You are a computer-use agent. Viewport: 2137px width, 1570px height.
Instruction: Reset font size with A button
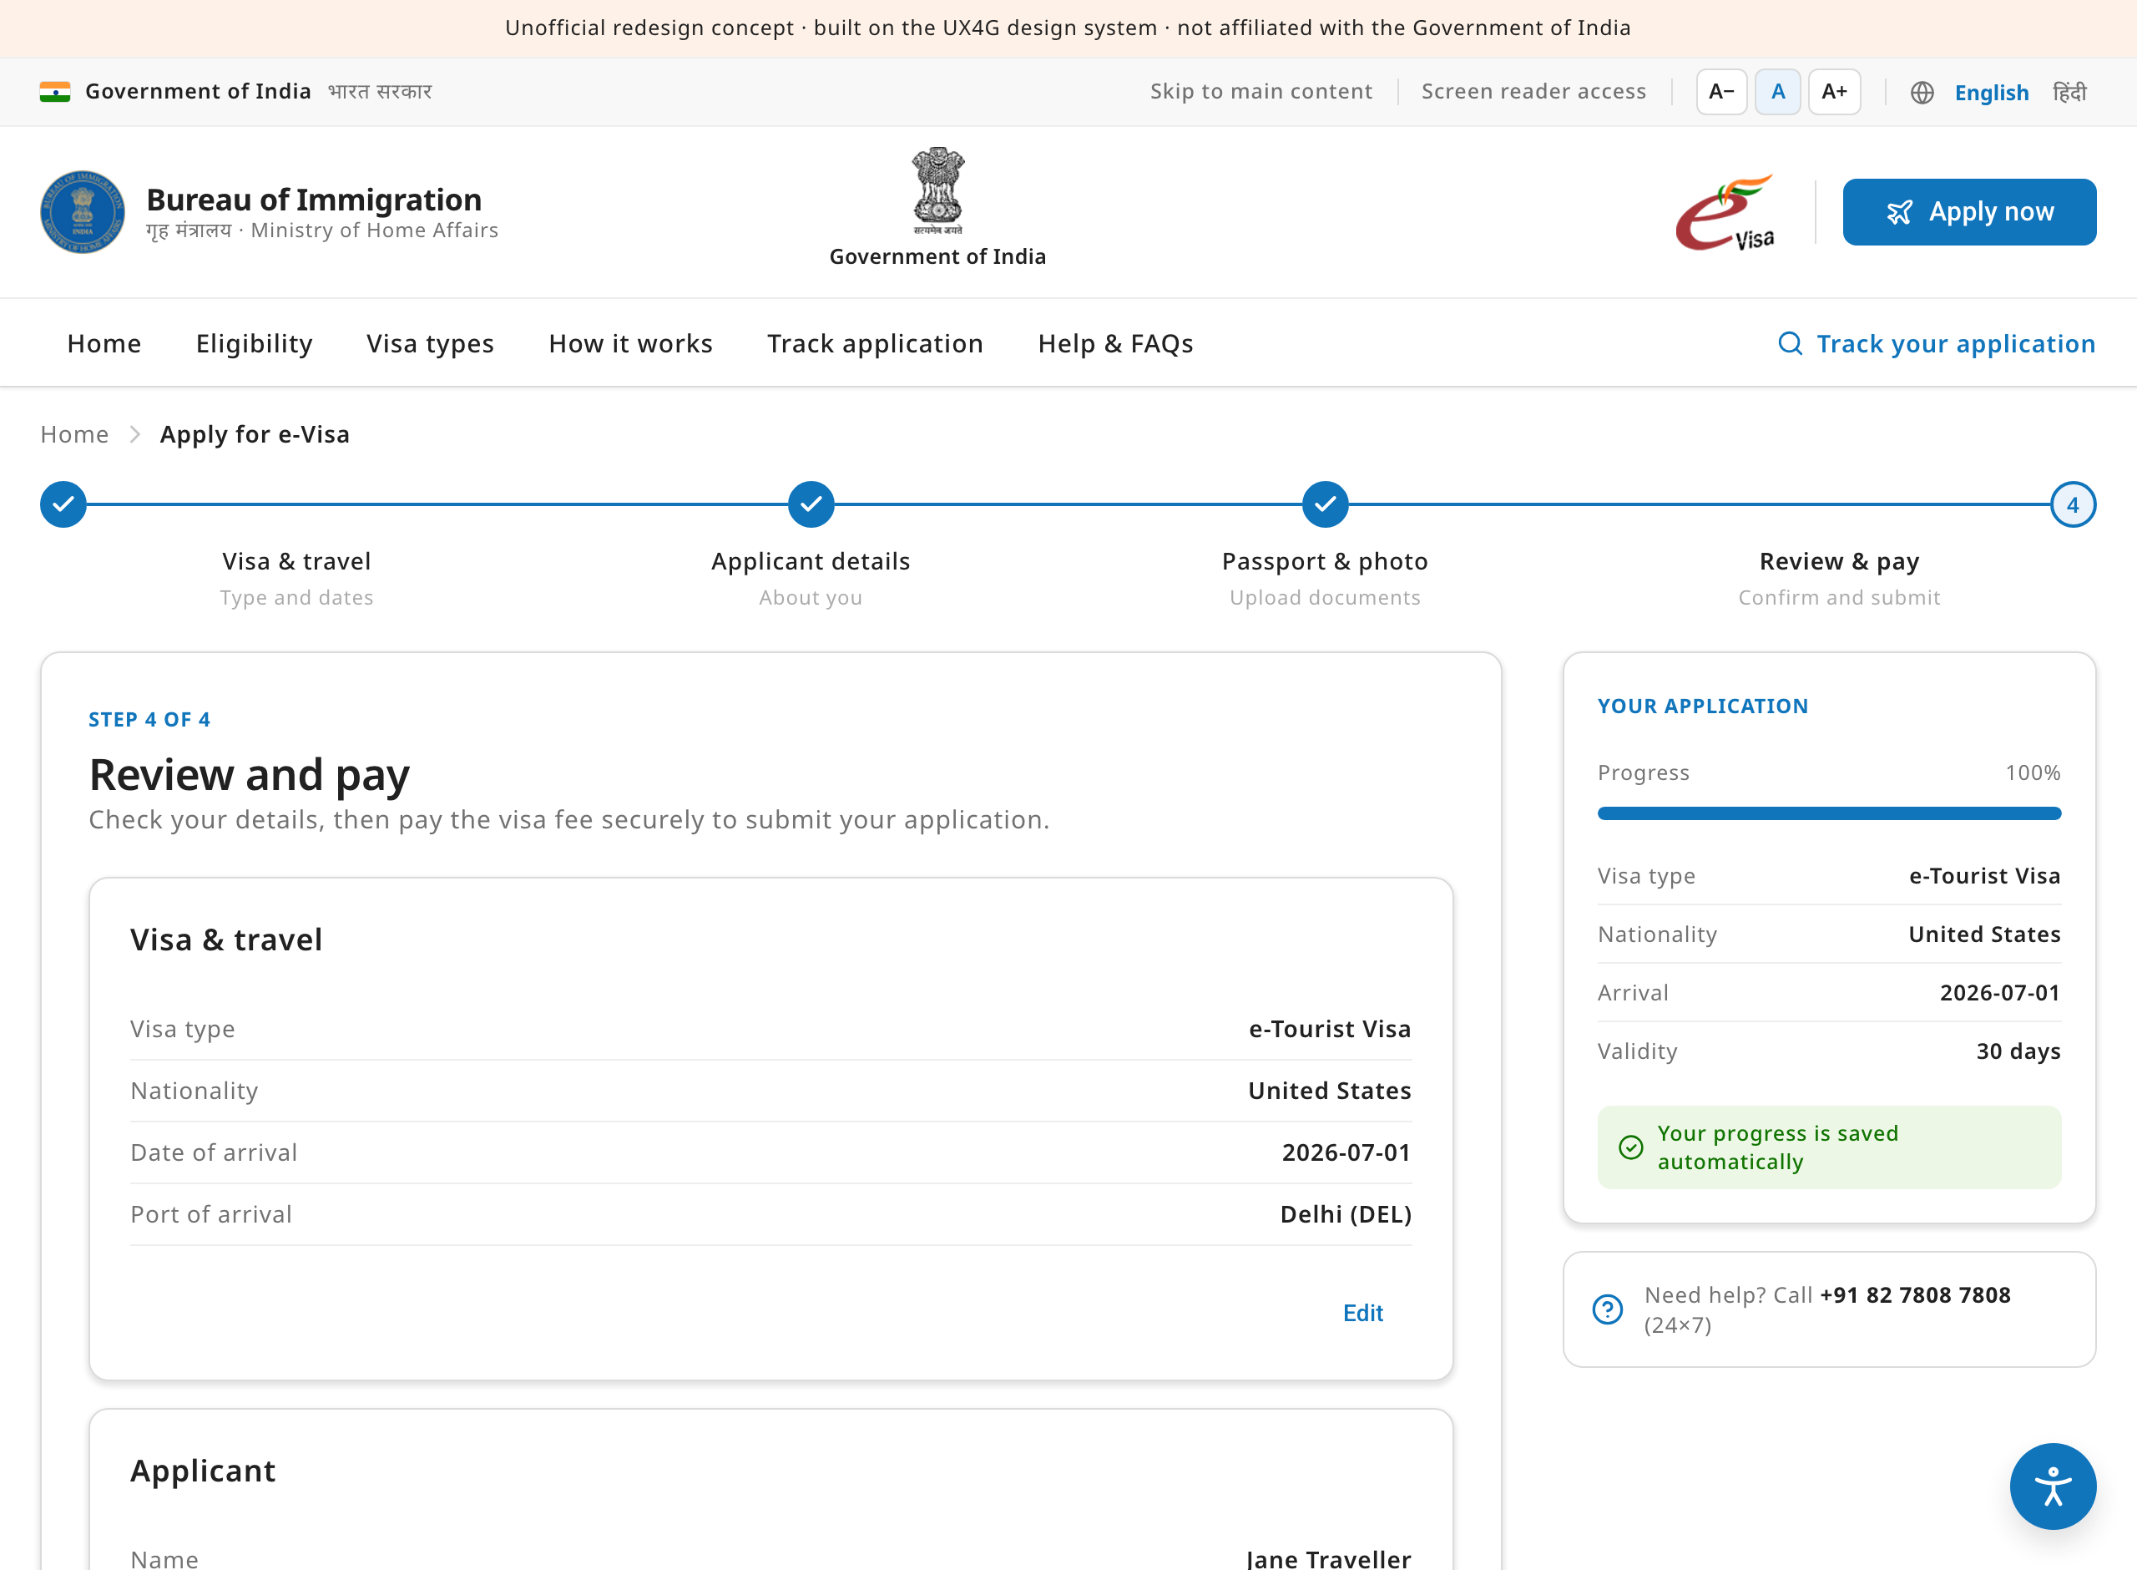(1778, 92)
